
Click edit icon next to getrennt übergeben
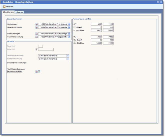(37, 71)
